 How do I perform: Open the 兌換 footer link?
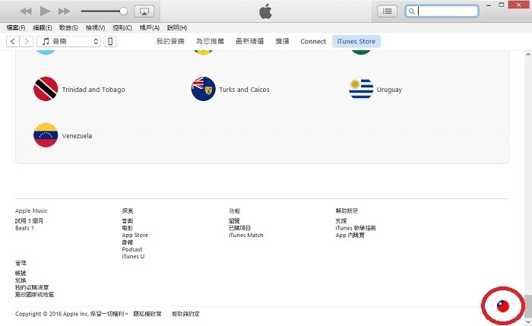pyautogui.click(x=21, y=280)
